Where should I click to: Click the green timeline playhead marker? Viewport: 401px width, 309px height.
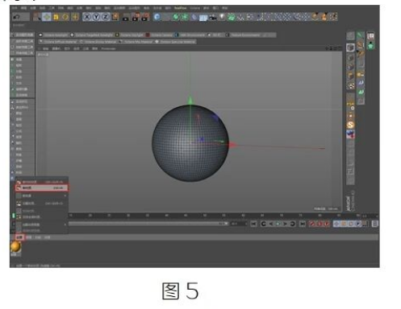click(x=14, y=216)
